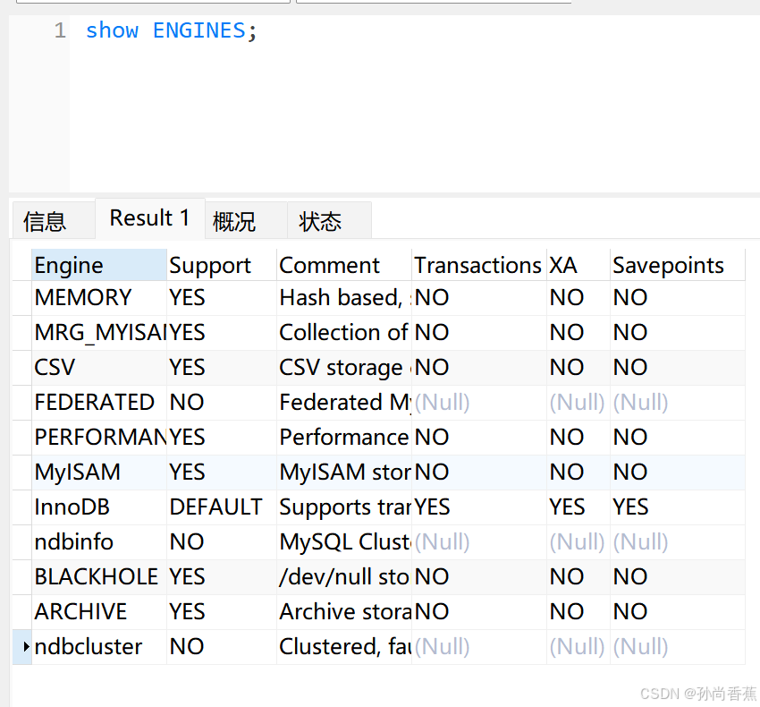760x707 pixels.
Task: Select the MyISAM engine cell
Action: [x=99, y=473]
